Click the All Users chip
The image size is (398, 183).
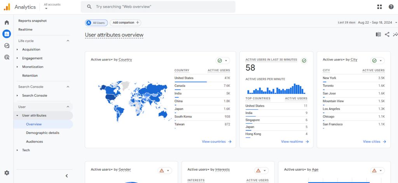coord(96,23)
